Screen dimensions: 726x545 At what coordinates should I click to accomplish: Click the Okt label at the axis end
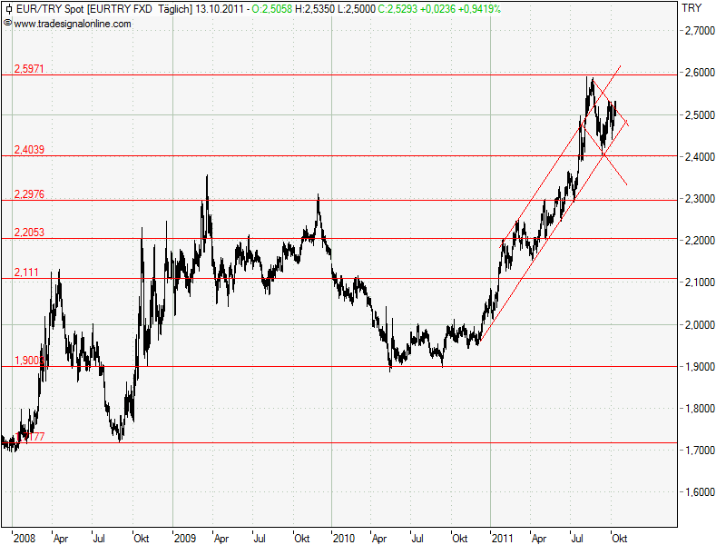click(619, 538)
